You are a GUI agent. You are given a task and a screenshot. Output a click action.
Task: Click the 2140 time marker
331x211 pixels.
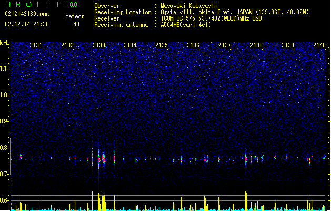pyautogui.click(x=319, y=45)
